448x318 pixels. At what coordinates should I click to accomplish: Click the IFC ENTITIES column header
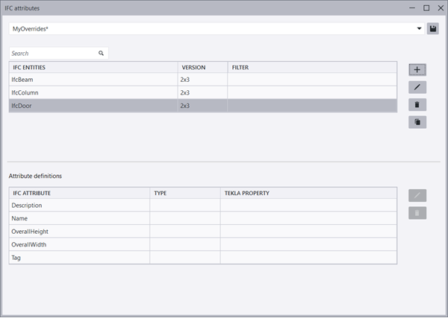coord(93,67)
